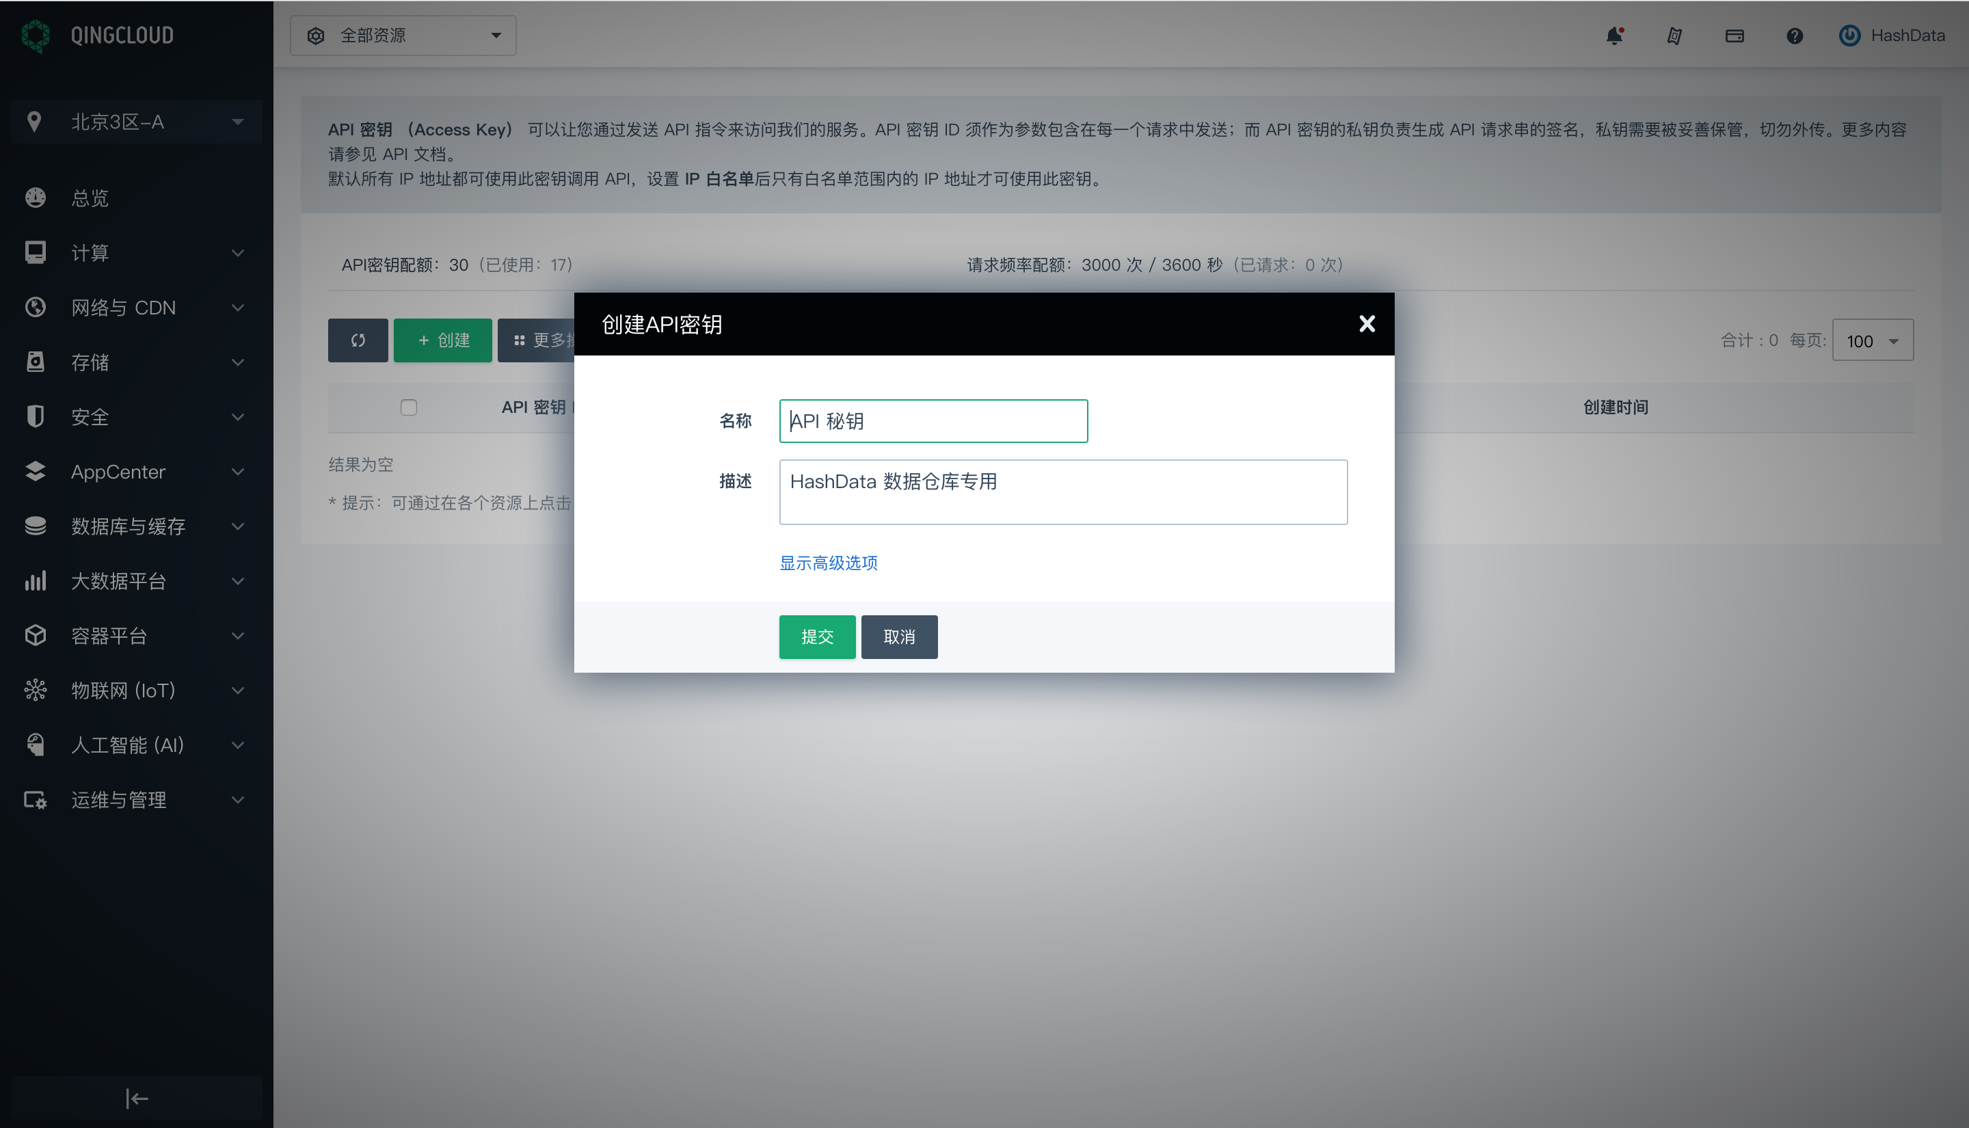Open the 全部资源 dropdown
1969x1128 pixels.
(403, 36)
